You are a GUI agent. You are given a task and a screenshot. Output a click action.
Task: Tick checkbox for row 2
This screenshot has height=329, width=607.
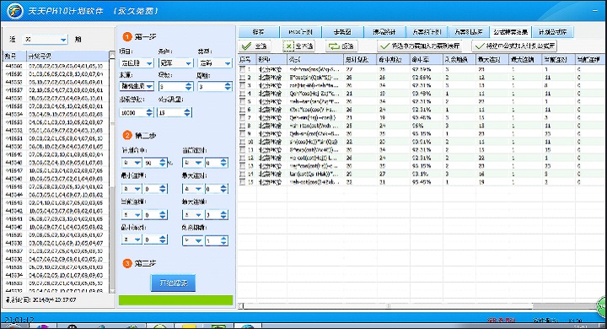(x=242, y=77)
